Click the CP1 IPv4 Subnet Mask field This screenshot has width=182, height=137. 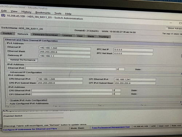point(135,83)
